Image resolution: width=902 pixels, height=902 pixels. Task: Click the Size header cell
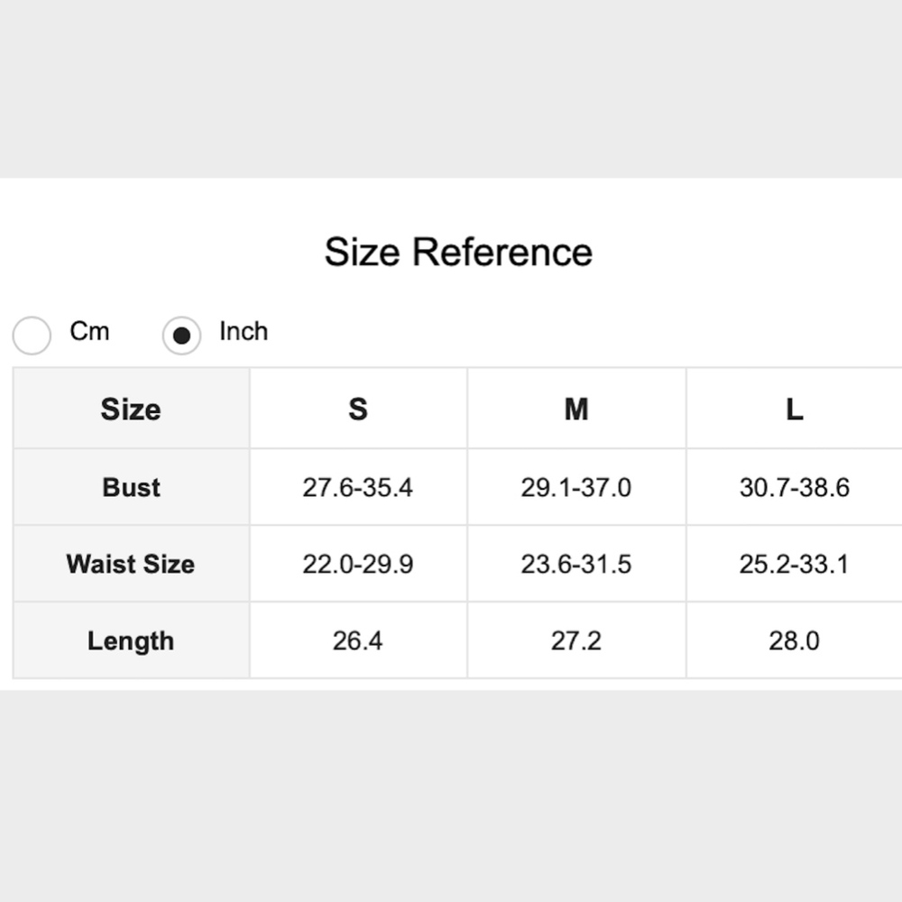[131, 409]
